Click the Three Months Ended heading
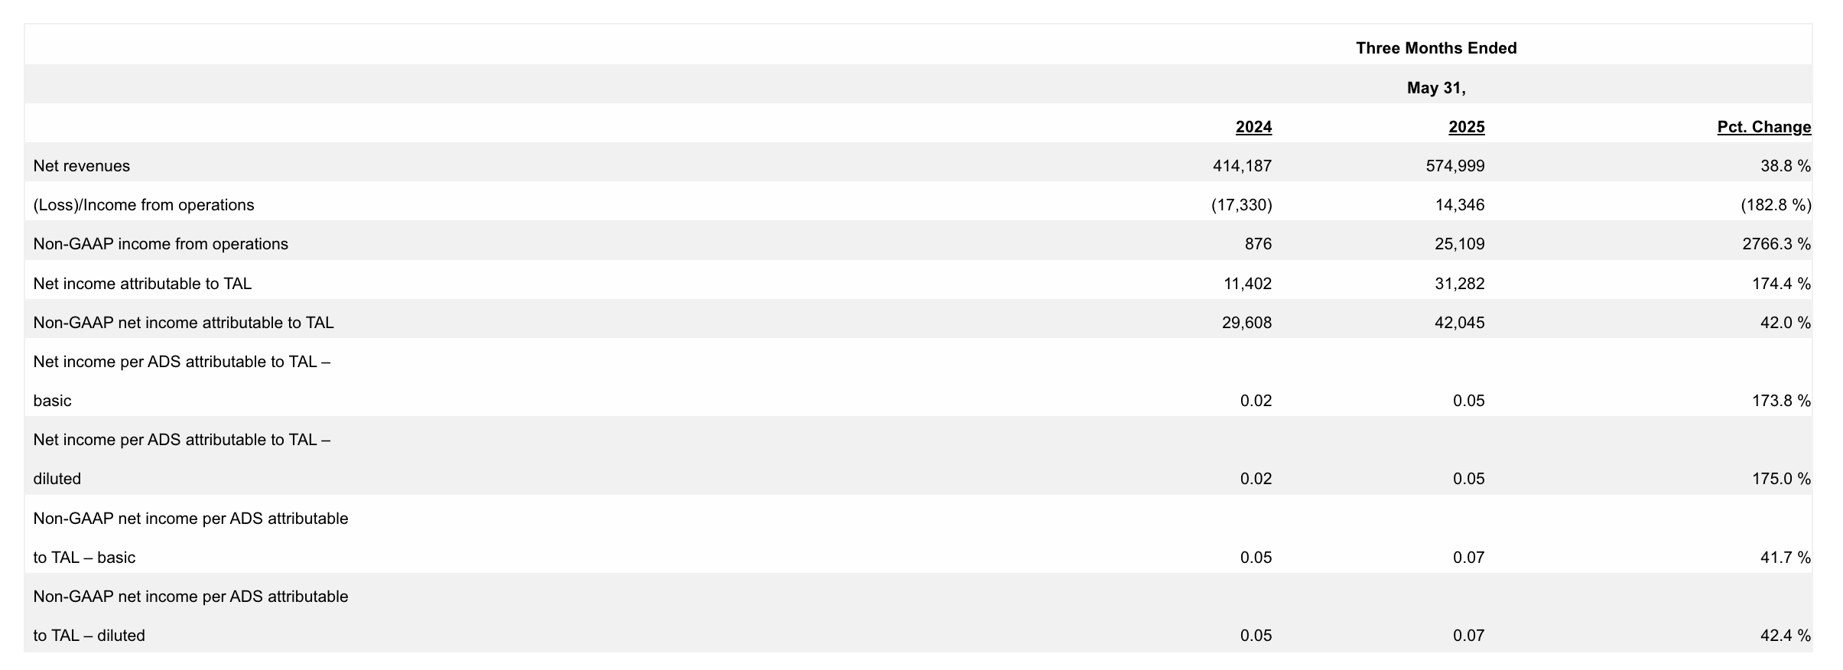The width and height of the screenshot is (1843, 670). (1435, 48)
